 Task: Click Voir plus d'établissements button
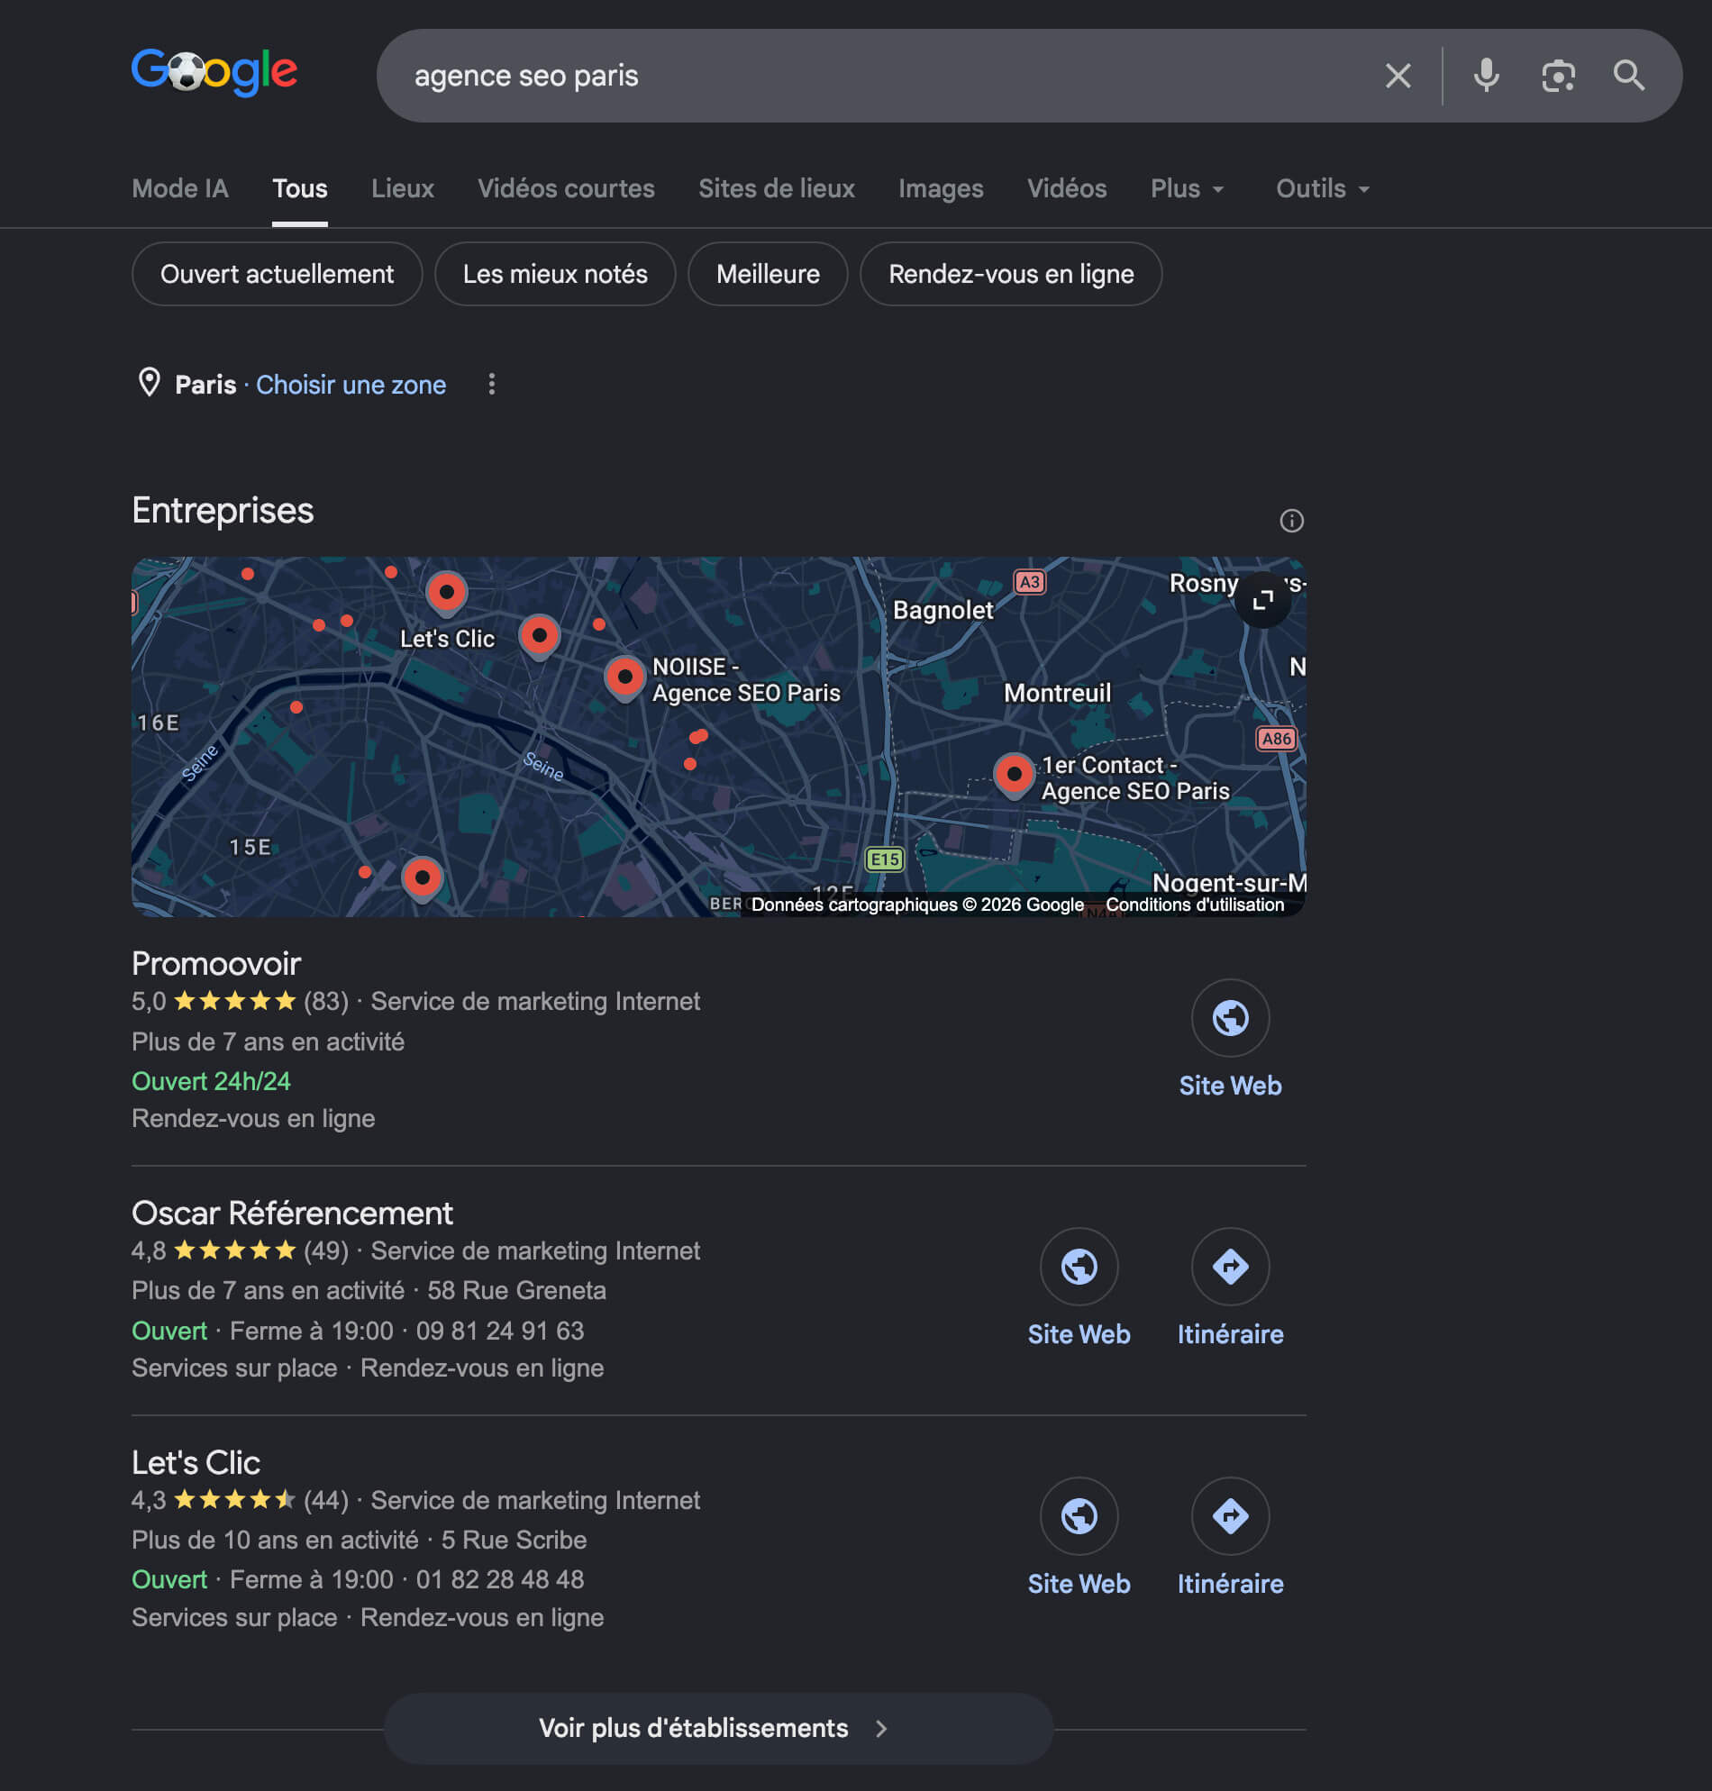pyautogui.click(x=718, y=1728)
